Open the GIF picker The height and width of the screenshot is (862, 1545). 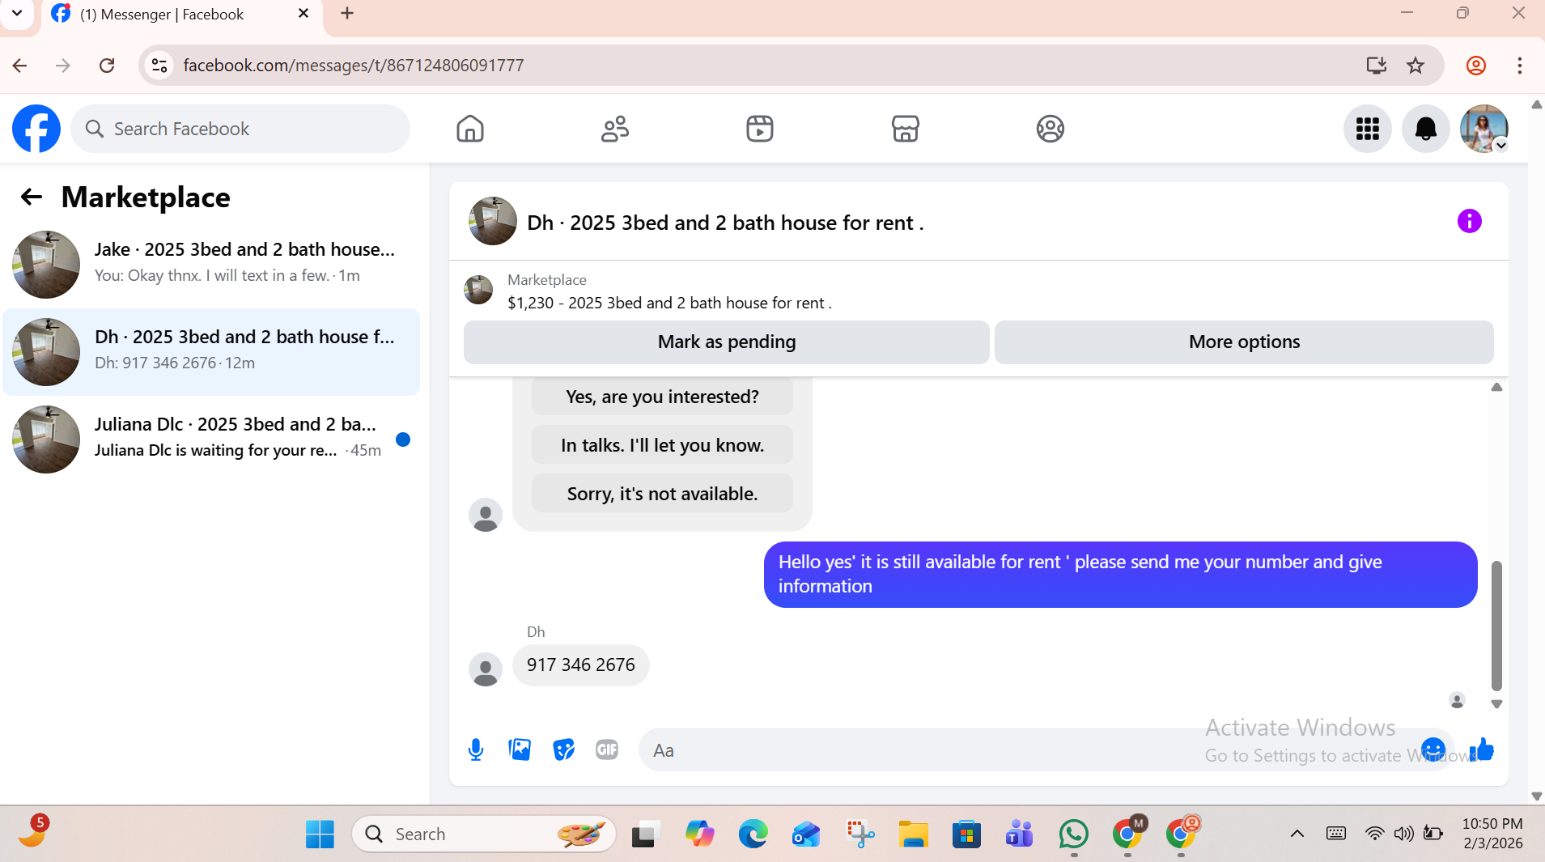[607, 749]
